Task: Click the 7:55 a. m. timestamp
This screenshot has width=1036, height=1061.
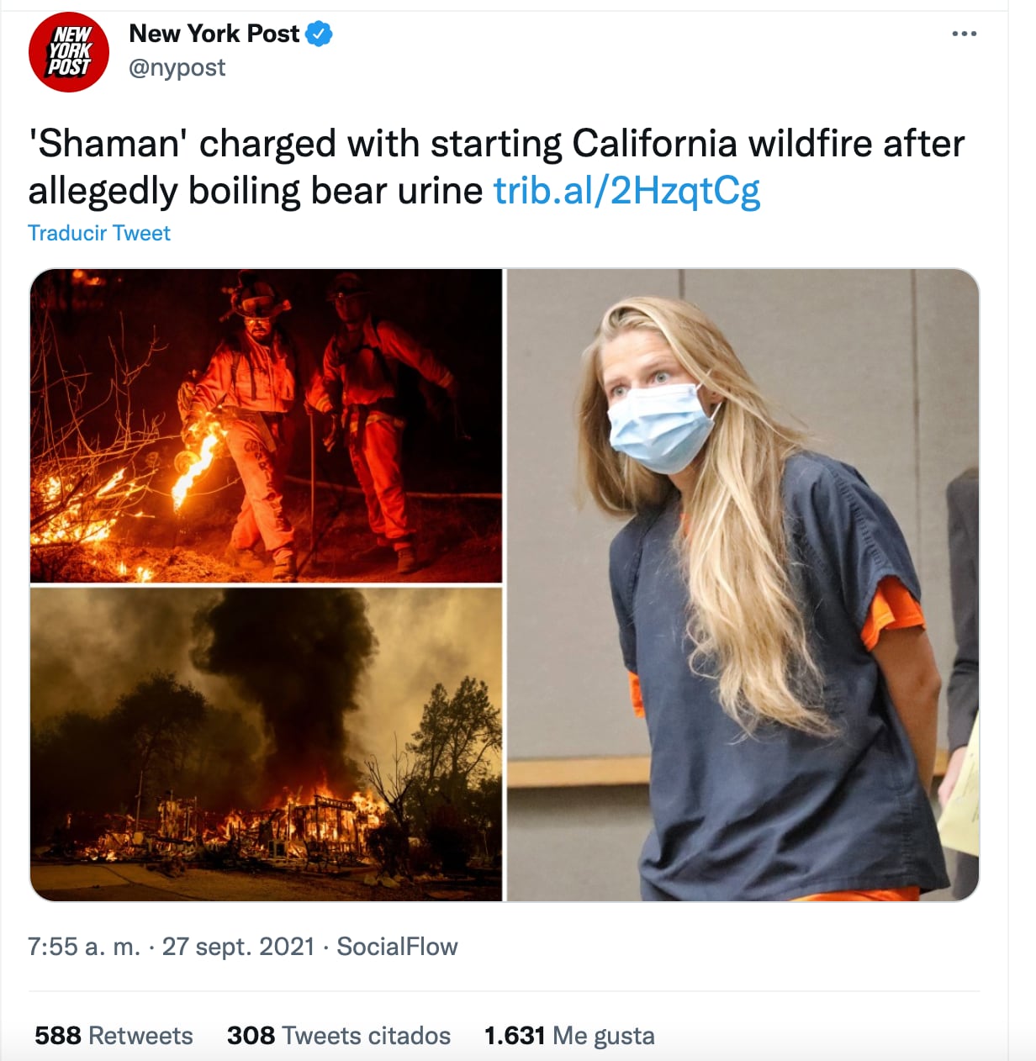Action: click(83, 947)
